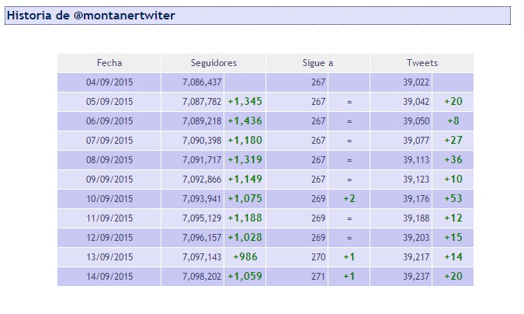
Task: Select the 12/09/2015 date cell
Action: click(x=109, y=238)
